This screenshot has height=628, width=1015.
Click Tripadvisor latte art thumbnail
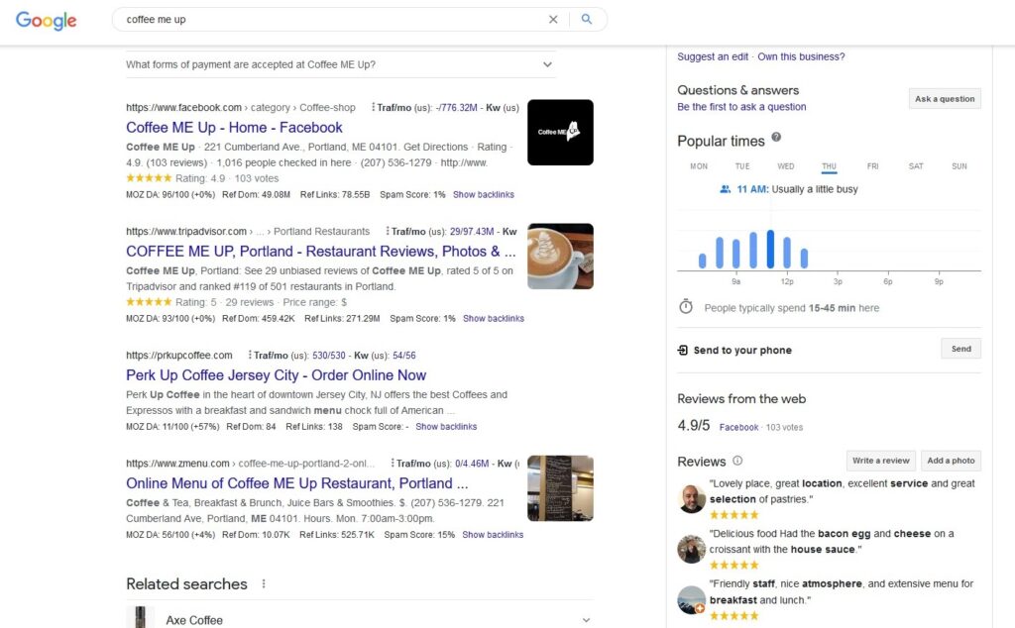560,257
